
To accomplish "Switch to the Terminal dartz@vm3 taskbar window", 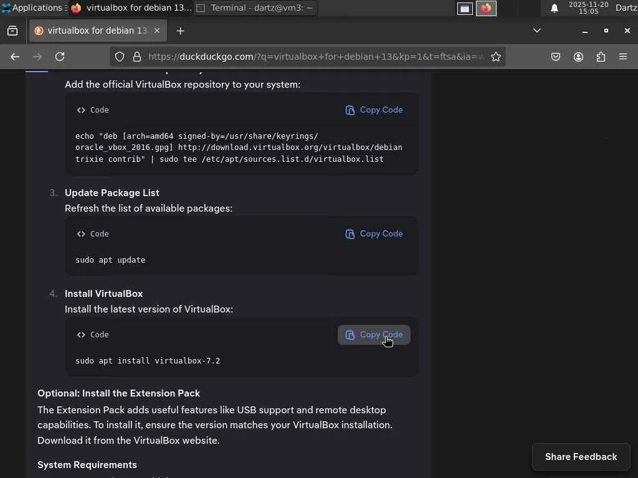I will 255,7.
